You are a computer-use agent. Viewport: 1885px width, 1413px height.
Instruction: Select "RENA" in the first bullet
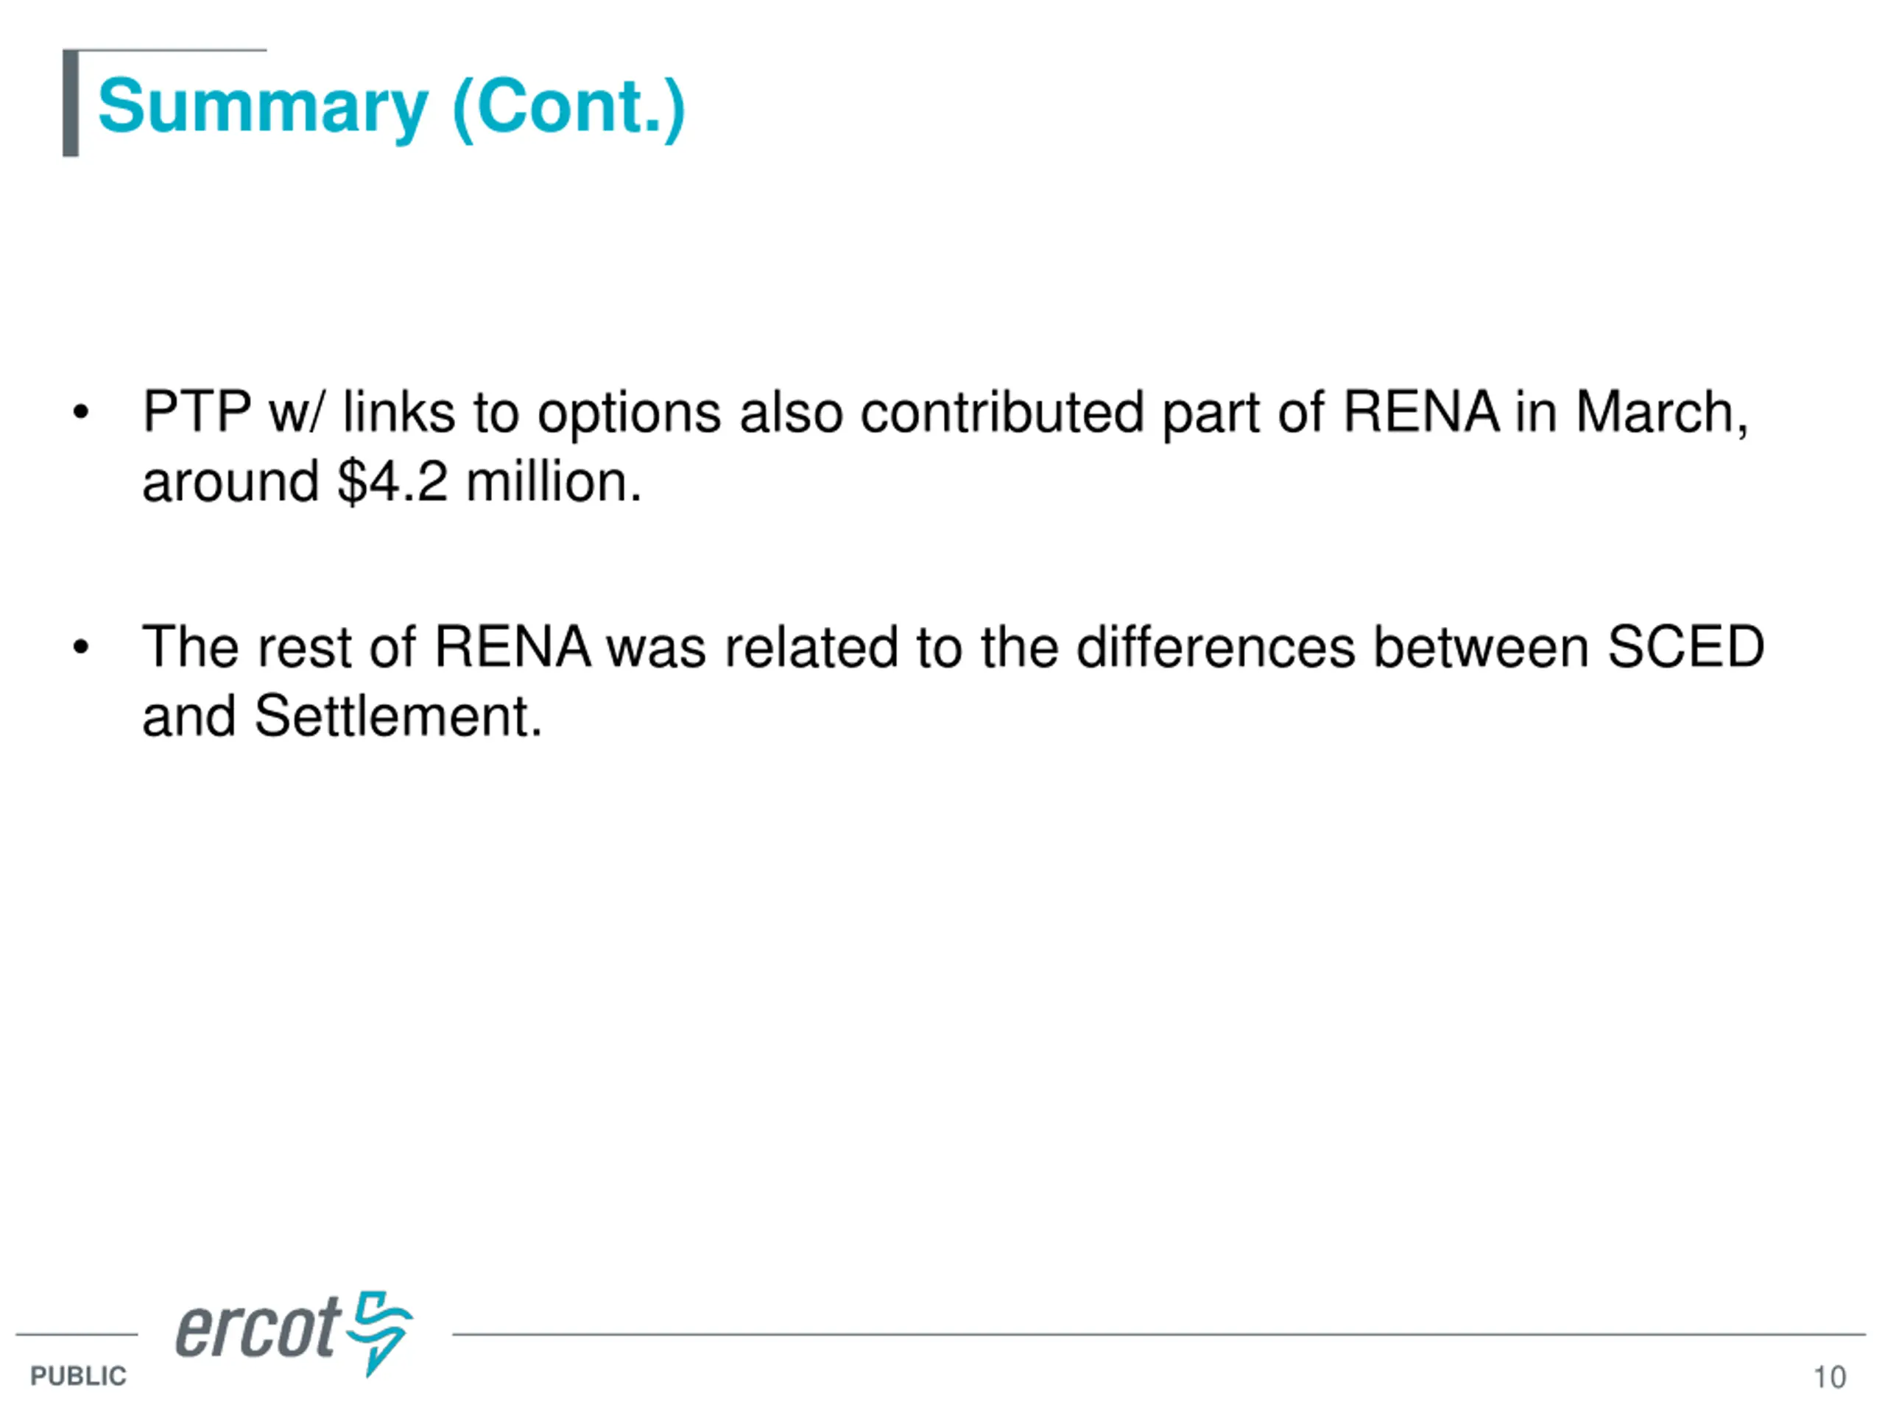pyautogui.click(x=1421, y=412)
